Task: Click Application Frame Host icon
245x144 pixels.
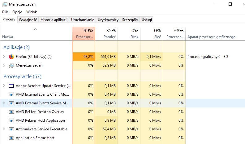Action: tap(11, 138)
